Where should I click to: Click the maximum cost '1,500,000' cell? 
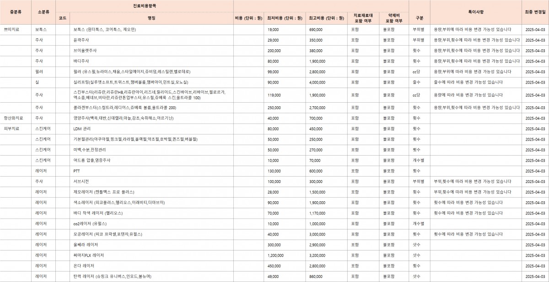pos(327,192)
